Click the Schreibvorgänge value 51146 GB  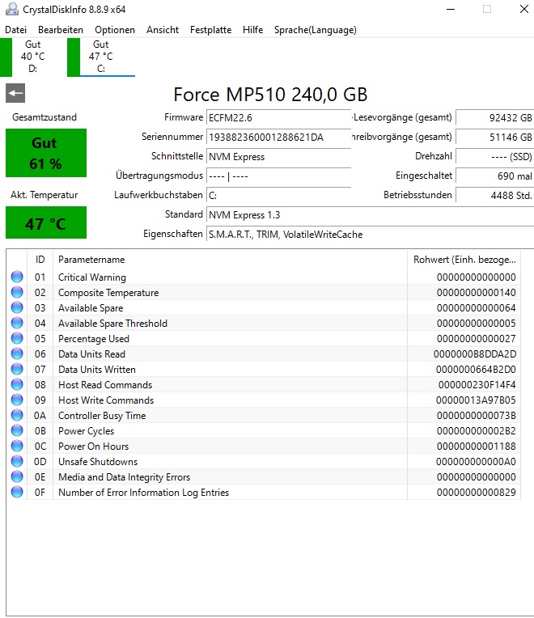(495, 138)
